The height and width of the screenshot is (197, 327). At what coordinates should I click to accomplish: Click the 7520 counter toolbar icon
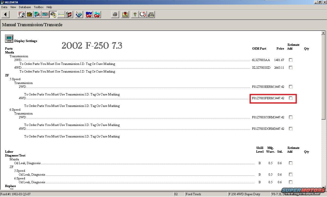(x=45, y=15)
